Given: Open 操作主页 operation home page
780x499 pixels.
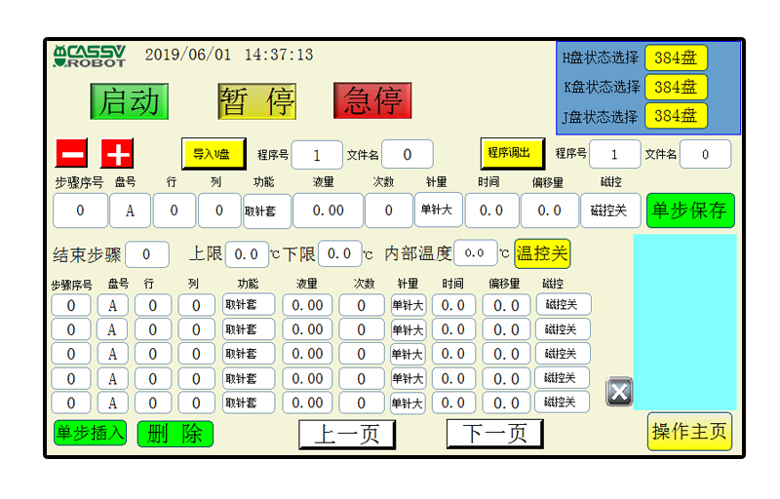Looking at the screenshot, I should coord(689,432).
